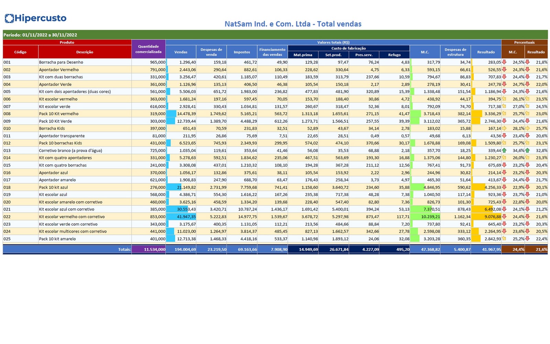Select total Vendas 194.004,69

point(181,249)
